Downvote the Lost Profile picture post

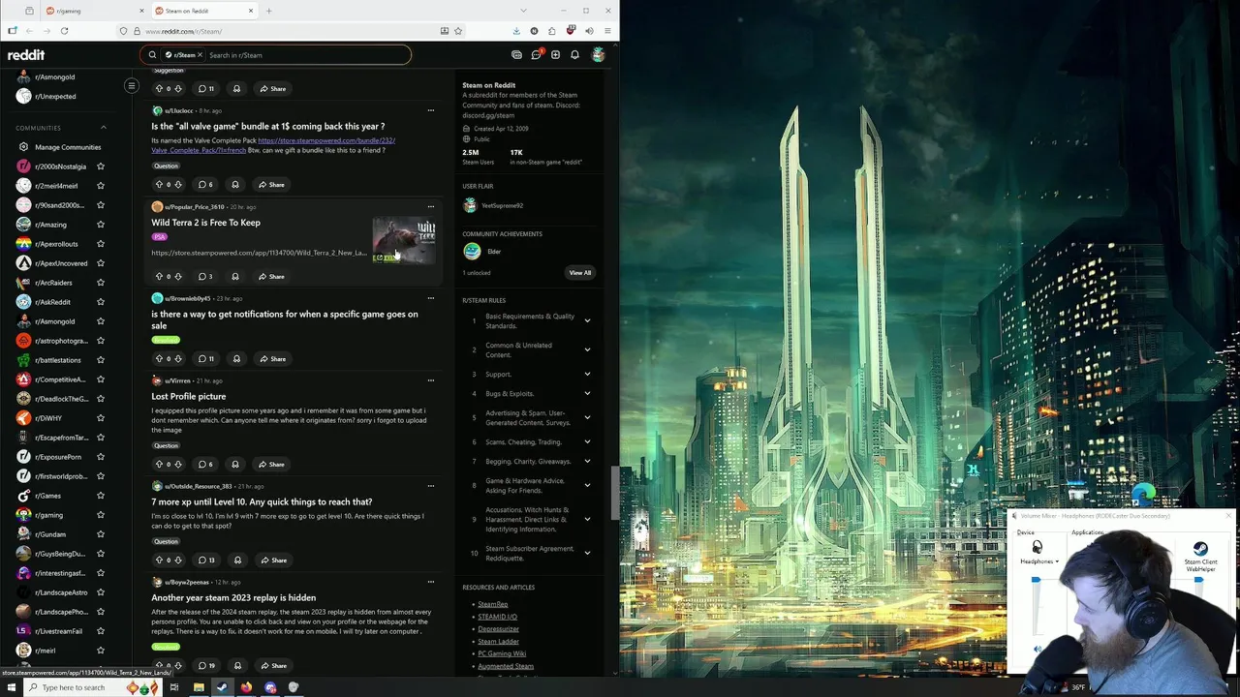pos(178,465)
